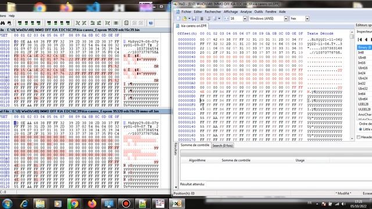Open the Windows Start menu

[7, 204]
